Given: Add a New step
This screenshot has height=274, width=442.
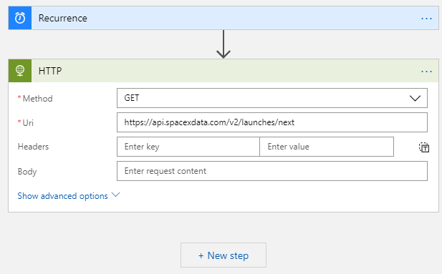Looking at the screenshot, I should [224, 255].
